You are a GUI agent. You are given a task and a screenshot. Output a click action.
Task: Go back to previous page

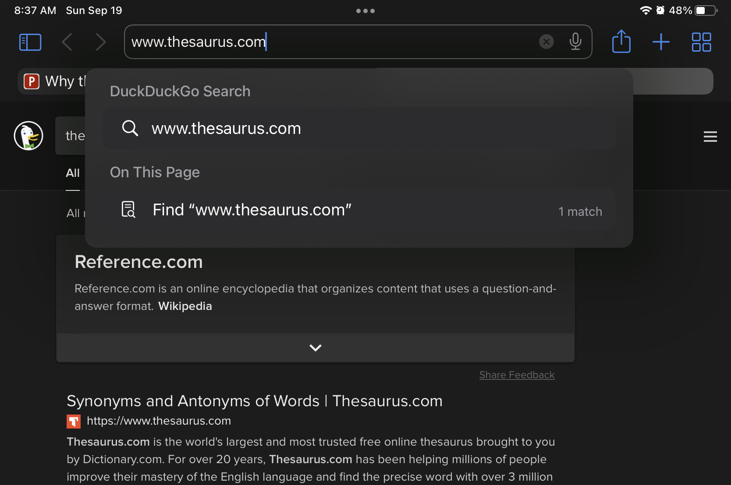[x=67, y=42]
